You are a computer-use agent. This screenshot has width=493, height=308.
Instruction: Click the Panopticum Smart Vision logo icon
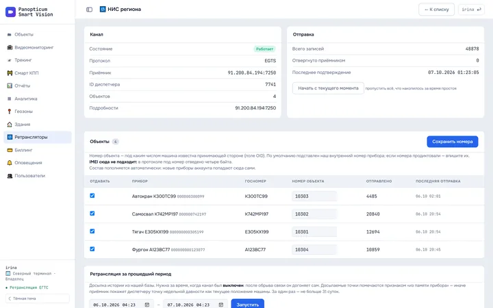tap(10, 12)
